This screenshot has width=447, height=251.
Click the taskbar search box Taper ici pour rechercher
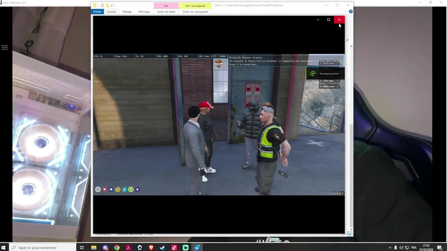[x=42, y=248]
